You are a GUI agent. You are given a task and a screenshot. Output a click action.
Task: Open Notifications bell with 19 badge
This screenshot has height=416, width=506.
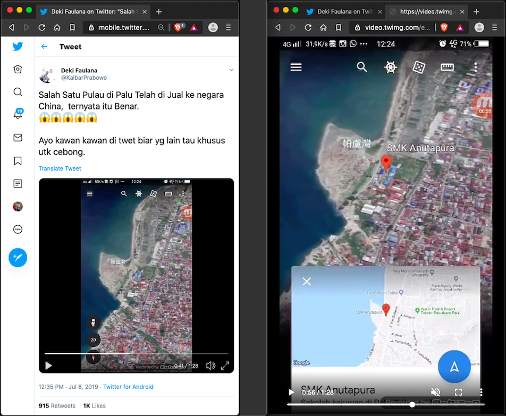click(x=18, y=115)
